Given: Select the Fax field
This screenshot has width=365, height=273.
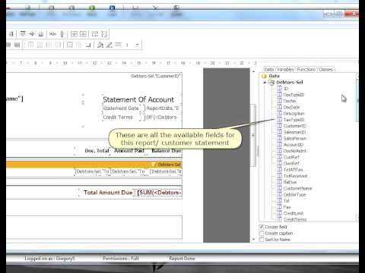Looking at the screenshot, I should pos(284,207).
